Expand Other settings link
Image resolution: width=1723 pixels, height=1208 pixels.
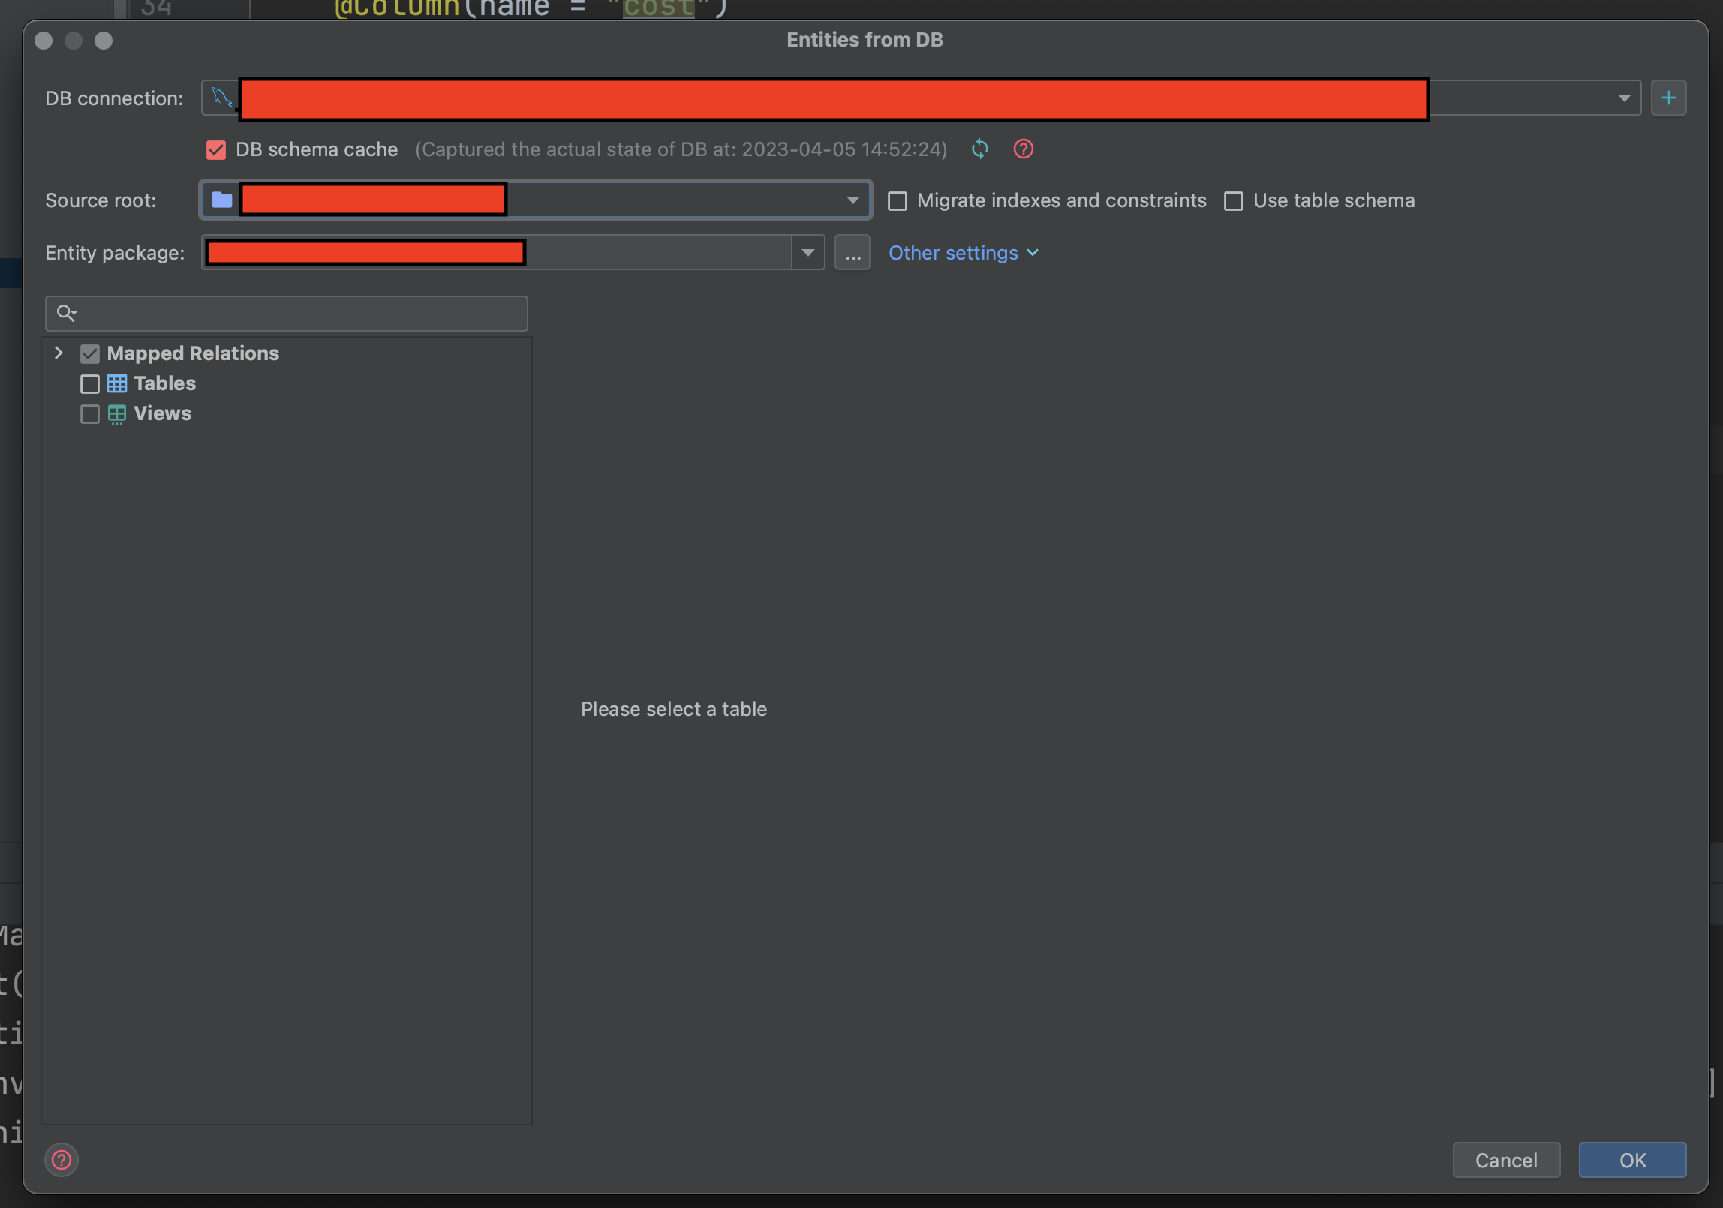point(963,253)
